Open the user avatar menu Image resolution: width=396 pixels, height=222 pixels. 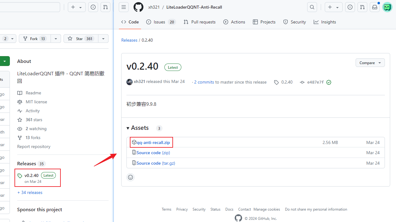(387, 7)
